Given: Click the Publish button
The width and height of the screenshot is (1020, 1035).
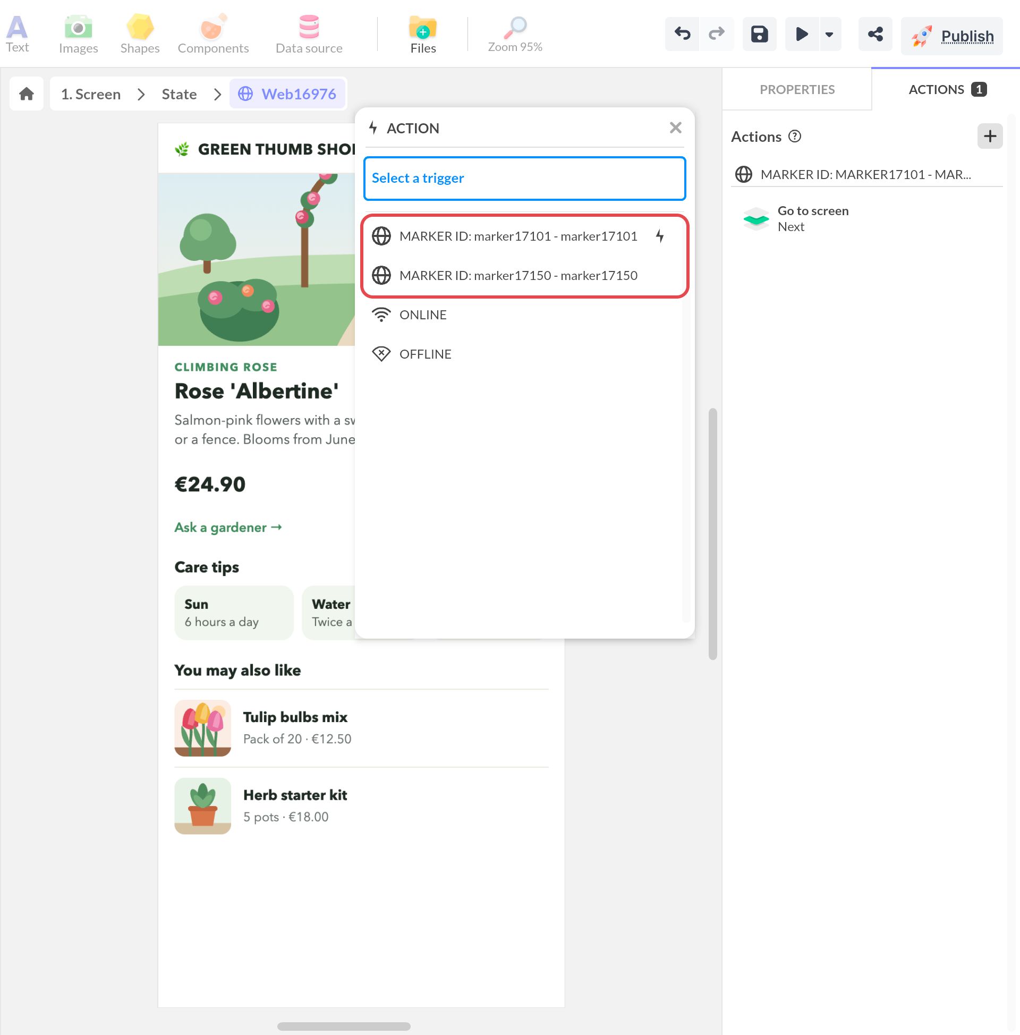Looking at the screenshot, I should (952, 36).
